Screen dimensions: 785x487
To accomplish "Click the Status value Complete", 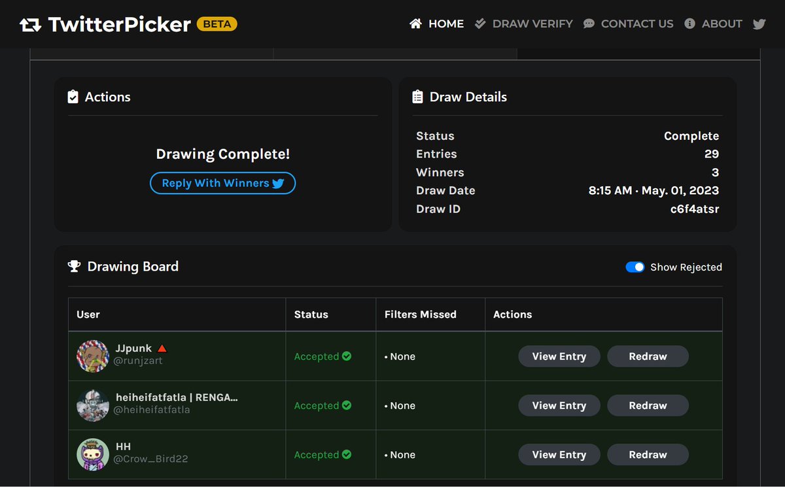I will point(691,136).
